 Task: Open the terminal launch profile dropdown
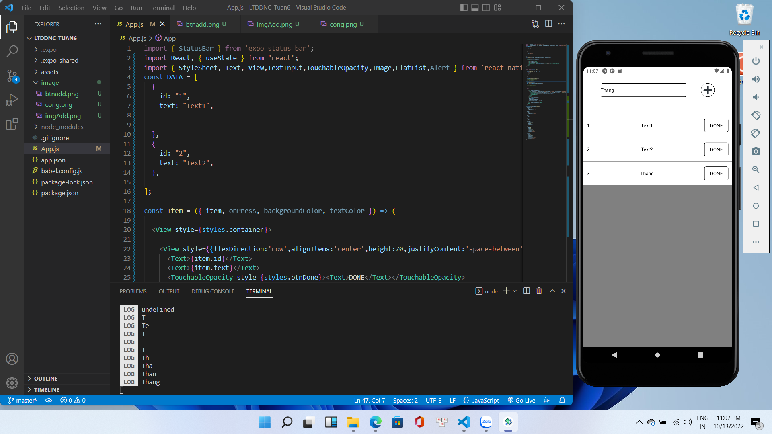pos(515,291)
